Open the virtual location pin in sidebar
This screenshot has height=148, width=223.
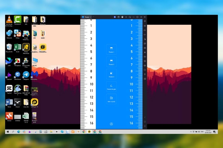coord(145,74)
